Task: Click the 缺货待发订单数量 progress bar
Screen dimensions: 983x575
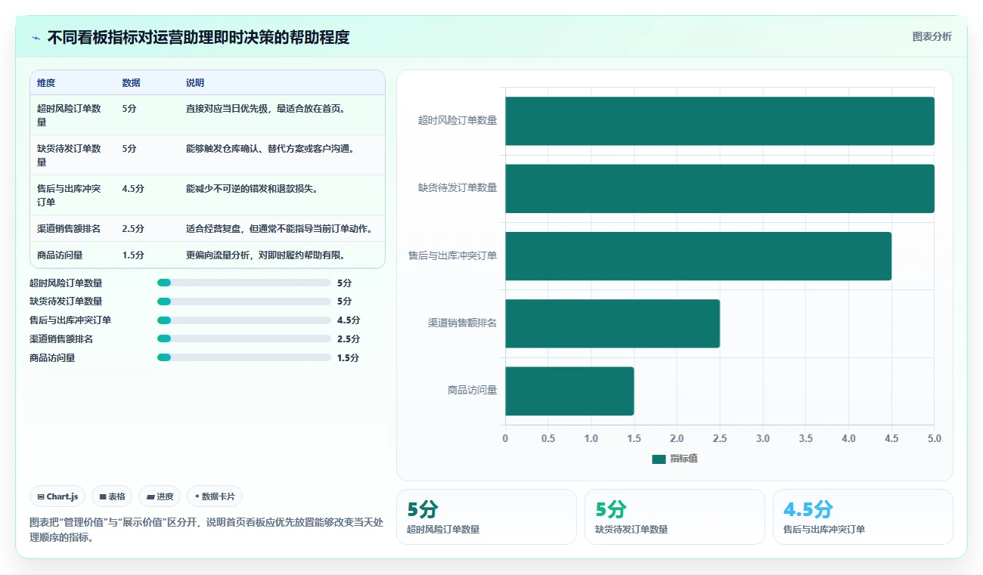Action: [x=244, y=301]
